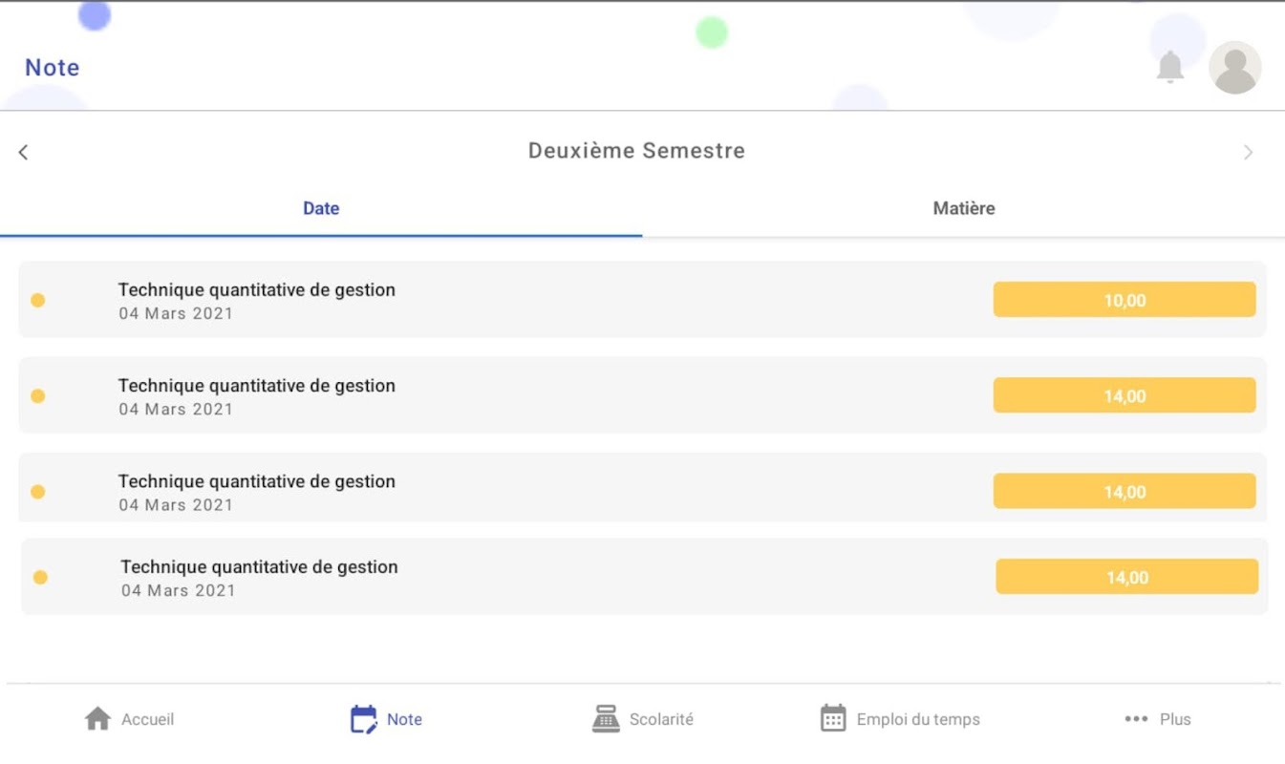Select the Date tab
The height and width of the screenshot is (764, 1285).
point(321,208)
